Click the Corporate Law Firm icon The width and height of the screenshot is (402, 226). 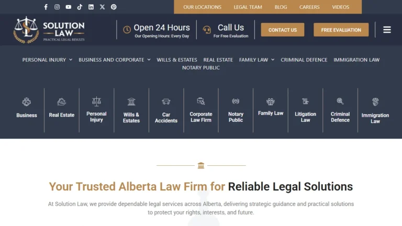pos(201,101)
